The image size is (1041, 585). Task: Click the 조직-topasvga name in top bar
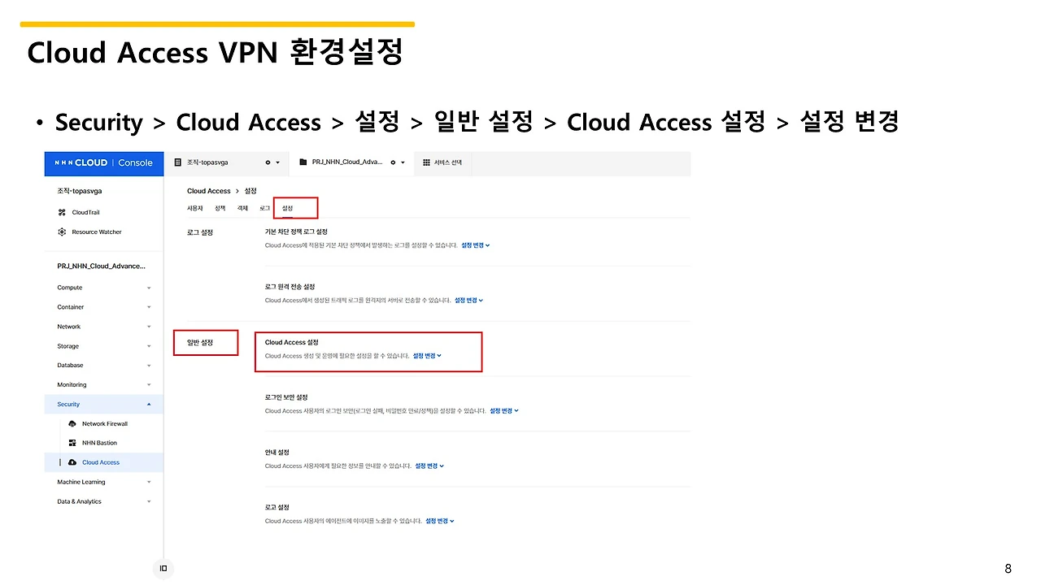click(207, 162)
